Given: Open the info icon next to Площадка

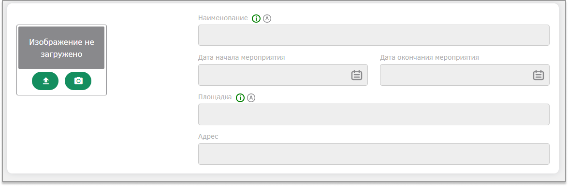Looking at the screenshot, I should [x=240, y=98].
